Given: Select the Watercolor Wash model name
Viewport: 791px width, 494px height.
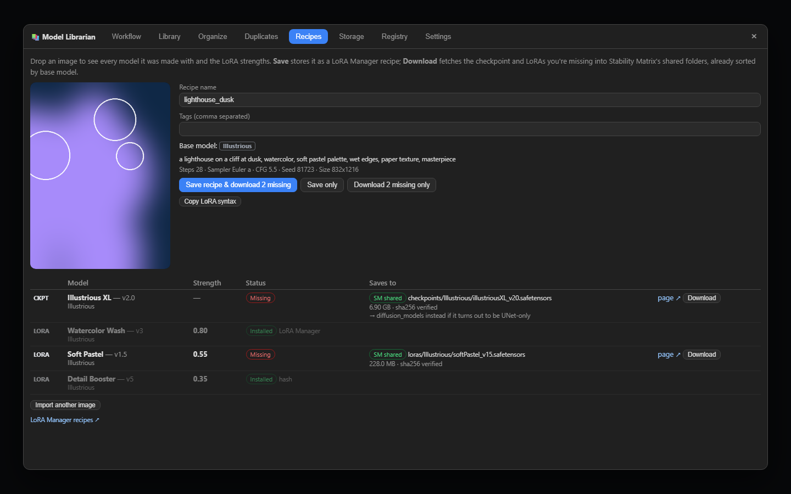Looking at the screenshot, I should 96,330.
